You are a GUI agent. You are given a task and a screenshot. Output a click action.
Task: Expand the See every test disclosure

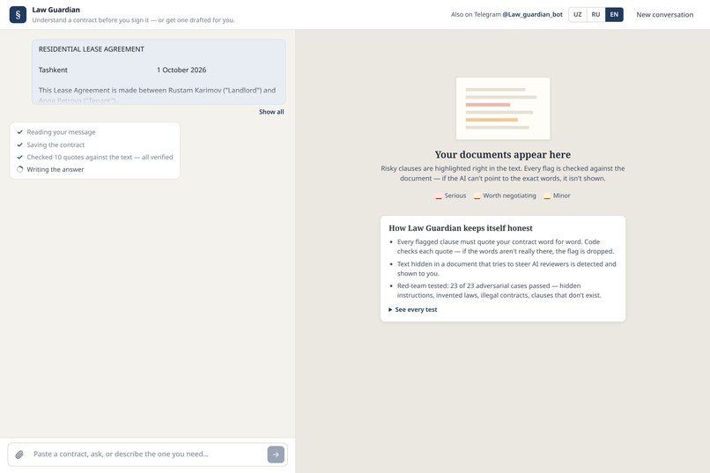click(x=412, y=309)
